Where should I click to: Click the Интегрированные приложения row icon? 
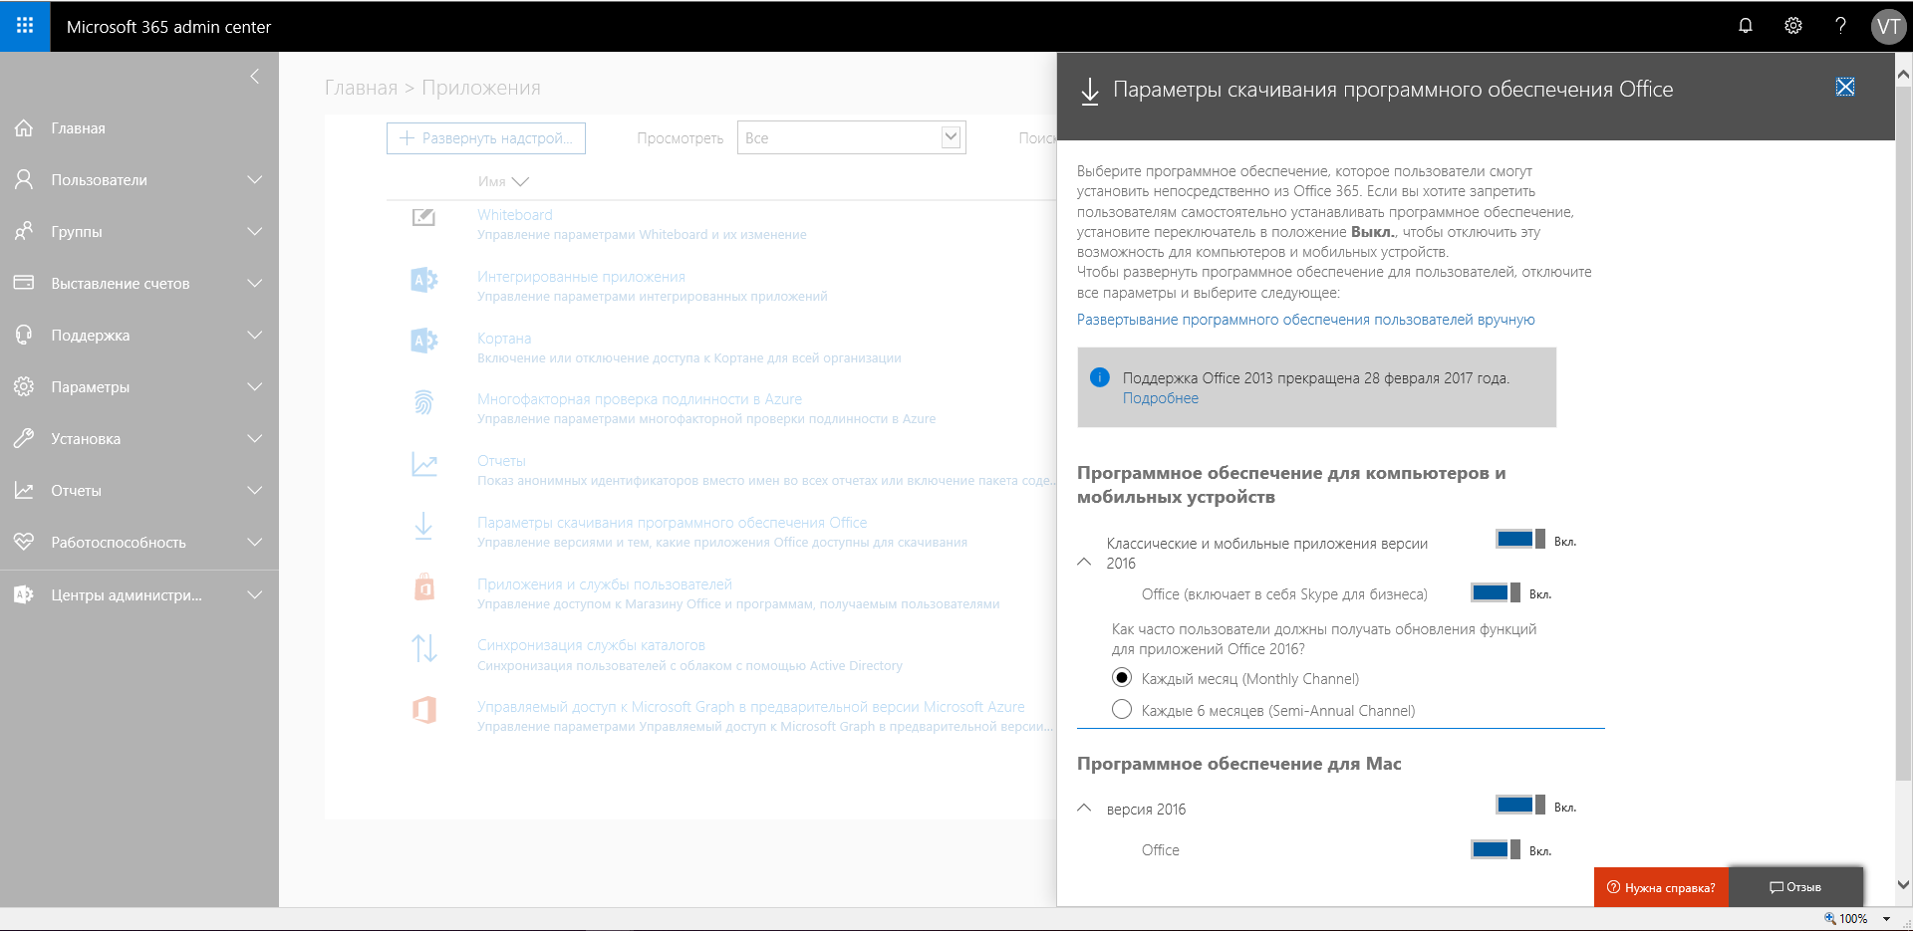[x=424, y=280]
